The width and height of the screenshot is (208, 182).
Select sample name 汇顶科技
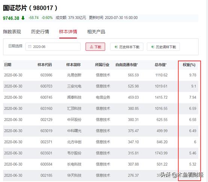74,108
